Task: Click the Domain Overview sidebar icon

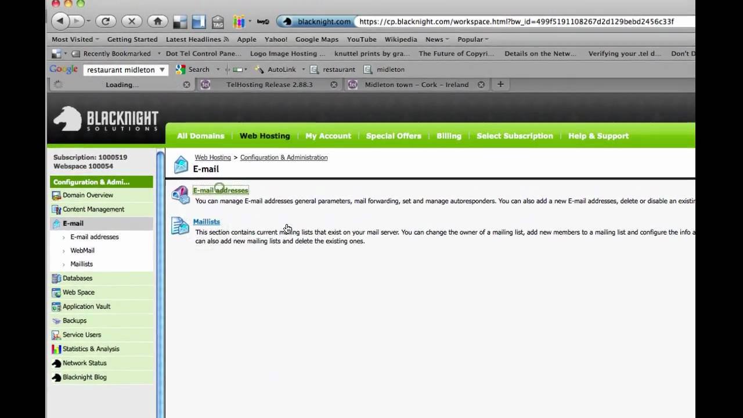Action: (56, 195)
